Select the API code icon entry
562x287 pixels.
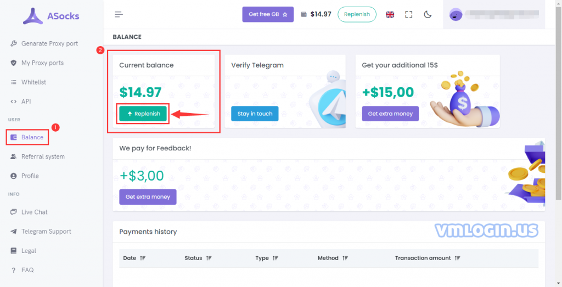click(x=26, y=102)
